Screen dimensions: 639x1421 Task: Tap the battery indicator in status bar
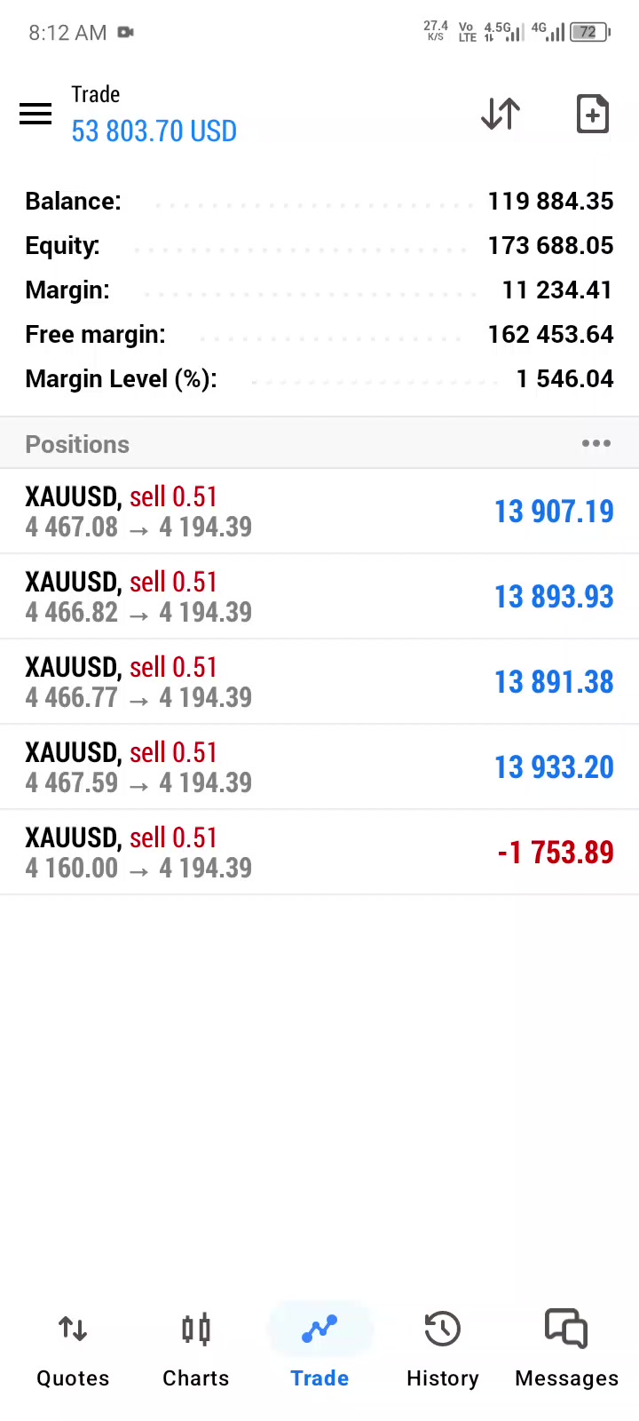click(x=591, y=33)
